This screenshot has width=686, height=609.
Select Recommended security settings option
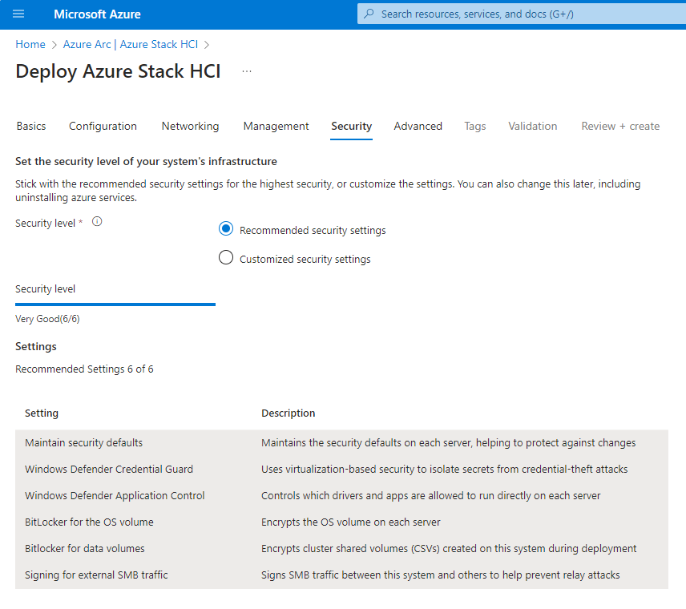[x=226, y=229]
